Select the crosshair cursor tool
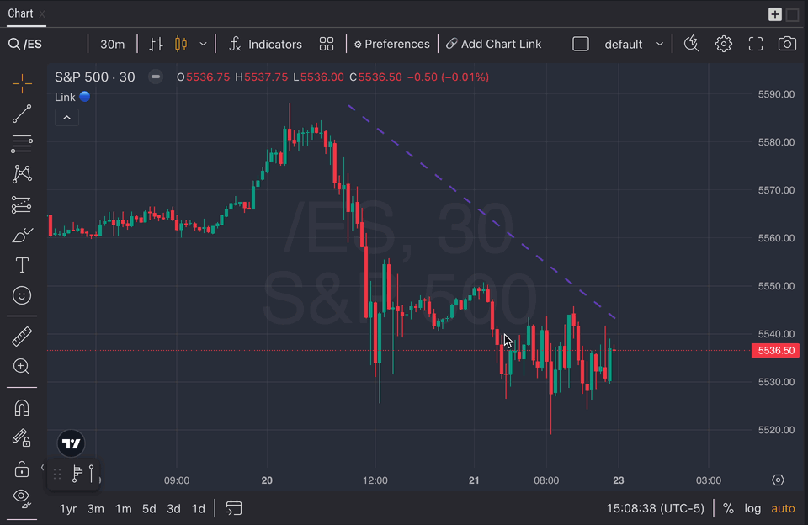The image size is (808, 525). click(x=22, y=82)
